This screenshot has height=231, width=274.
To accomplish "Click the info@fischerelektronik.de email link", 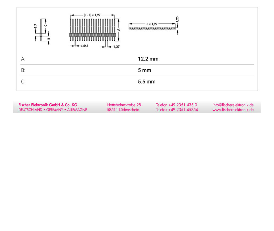I will [233, 105].
